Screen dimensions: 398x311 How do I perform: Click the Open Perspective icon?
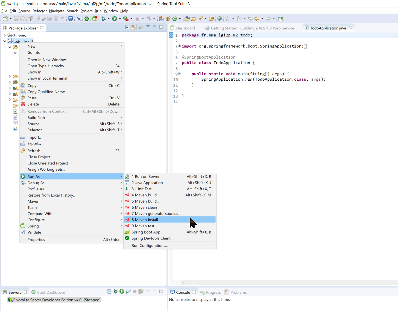[x=281, y=19]
